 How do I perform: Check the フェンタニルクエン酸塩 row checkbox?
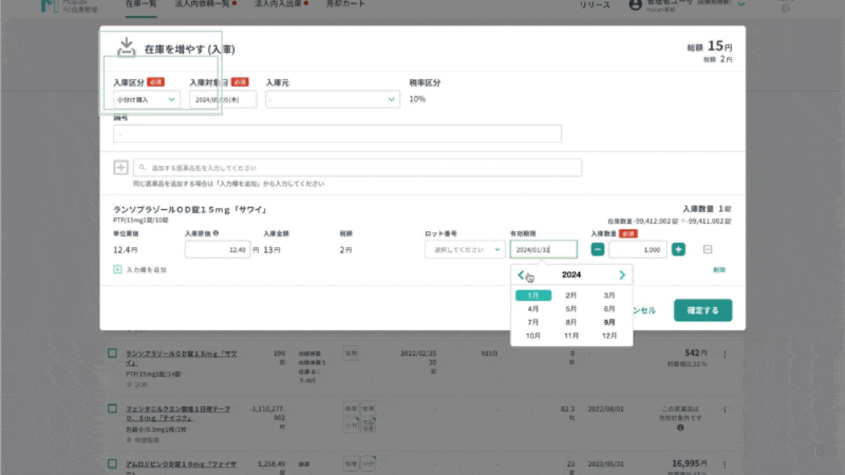pyautogui.click(x=112, y=409)
